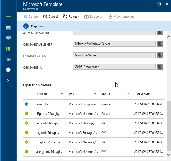Click the 2016-Datacenter SKU field
This screenshot has height=161, width=171.
coord(114,67)
